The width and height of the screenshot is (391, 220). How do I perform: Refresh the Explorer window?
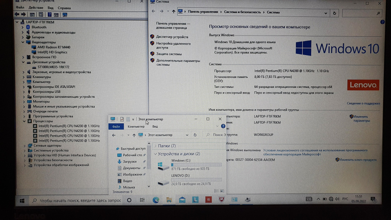[x=195, y=135]
